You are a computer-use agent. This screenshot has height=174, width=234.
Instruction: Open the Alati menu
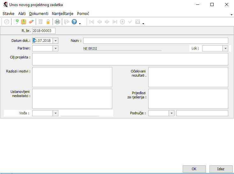22,14
